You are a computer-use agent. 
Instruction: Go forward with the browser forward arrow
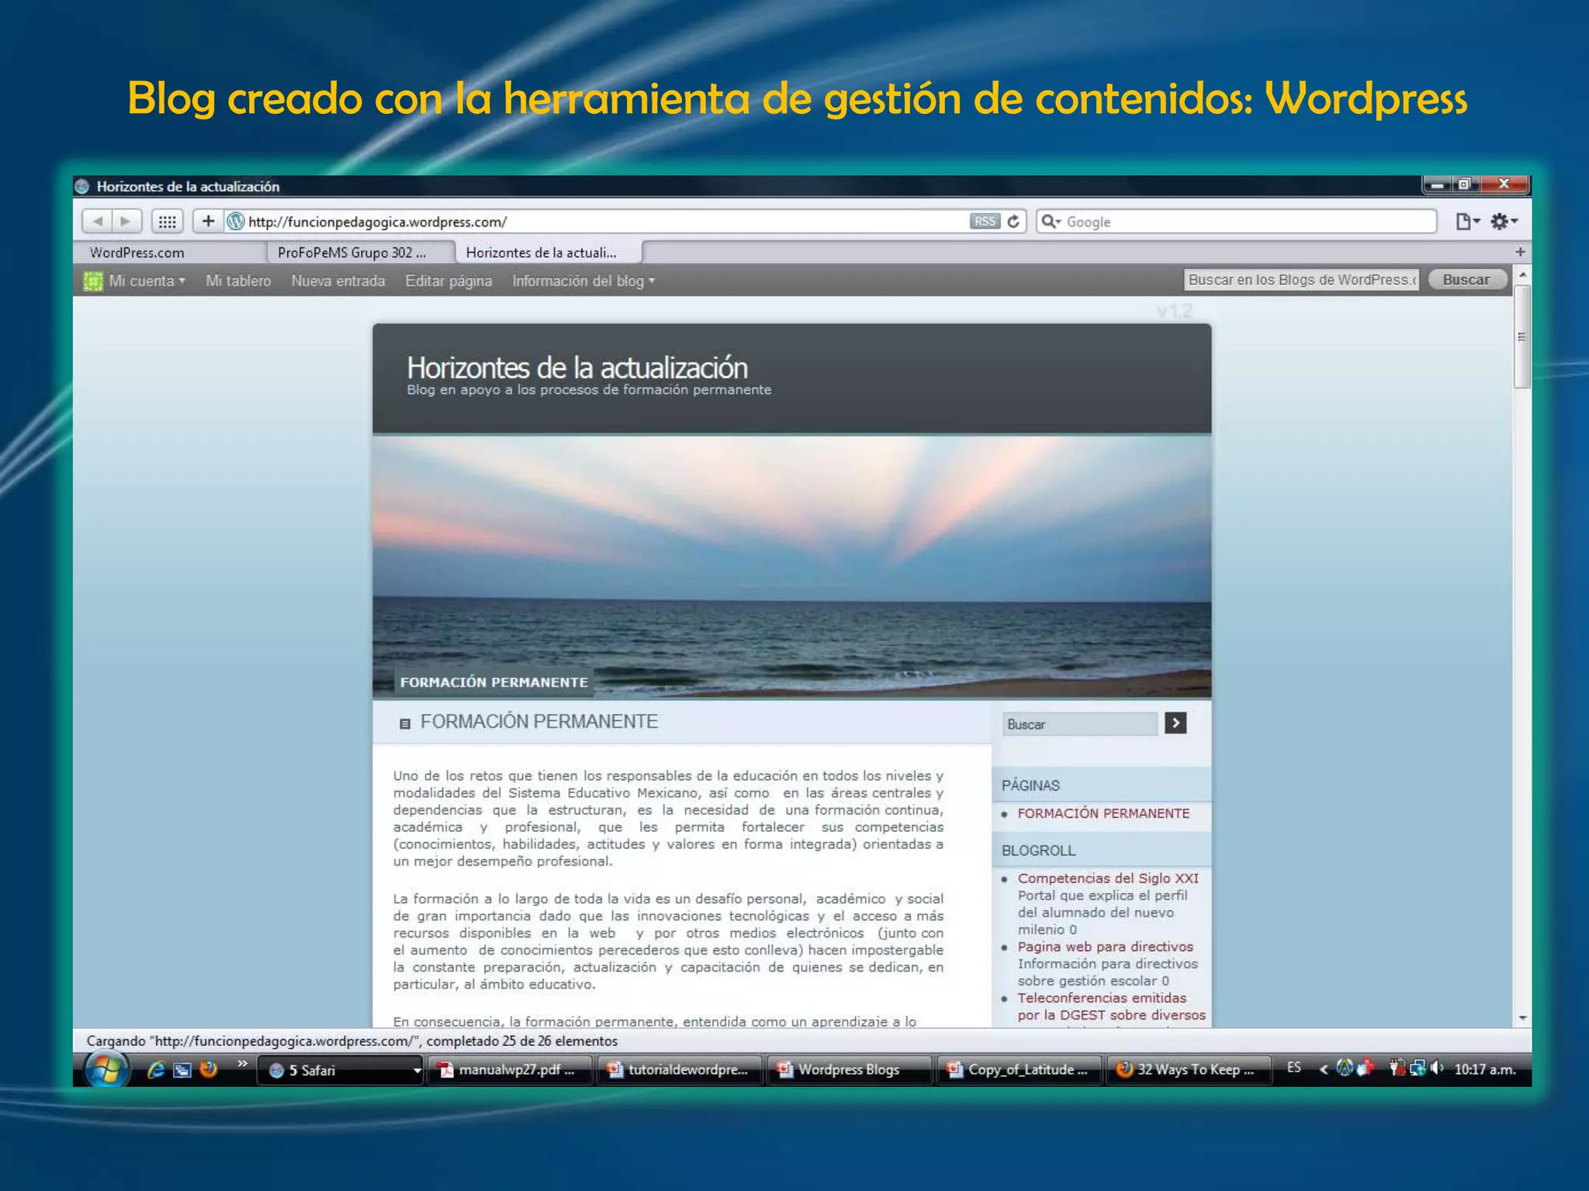(x=126, y=222)
